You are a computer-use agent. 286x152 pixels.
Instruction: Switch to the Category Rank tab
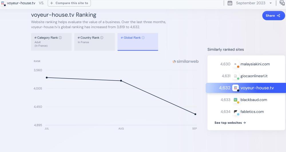tap(51, 42)
